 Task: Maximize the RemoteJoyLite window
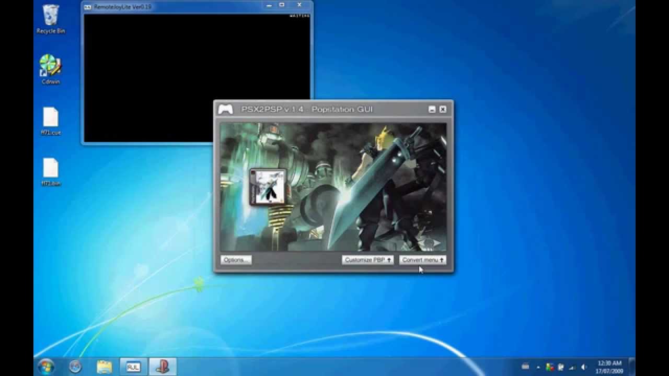[282, 5]
